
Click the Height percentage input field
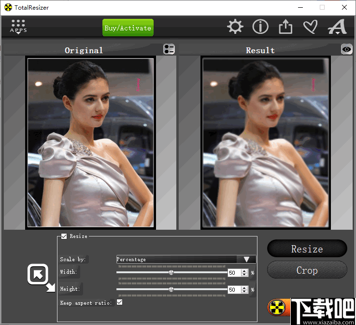[234, 290]
